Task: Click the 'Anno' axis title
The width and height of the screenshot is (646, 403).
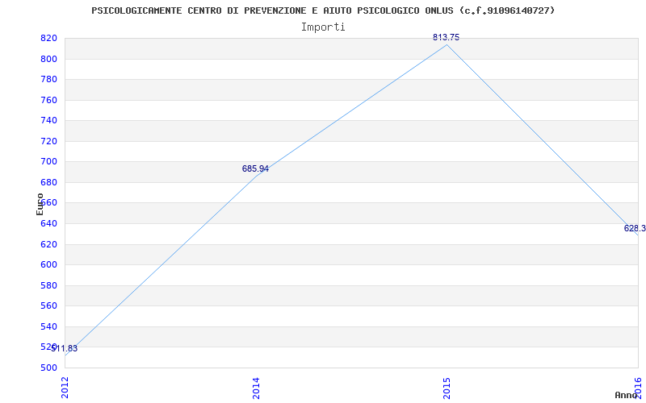Action: [x=626, y=395]
